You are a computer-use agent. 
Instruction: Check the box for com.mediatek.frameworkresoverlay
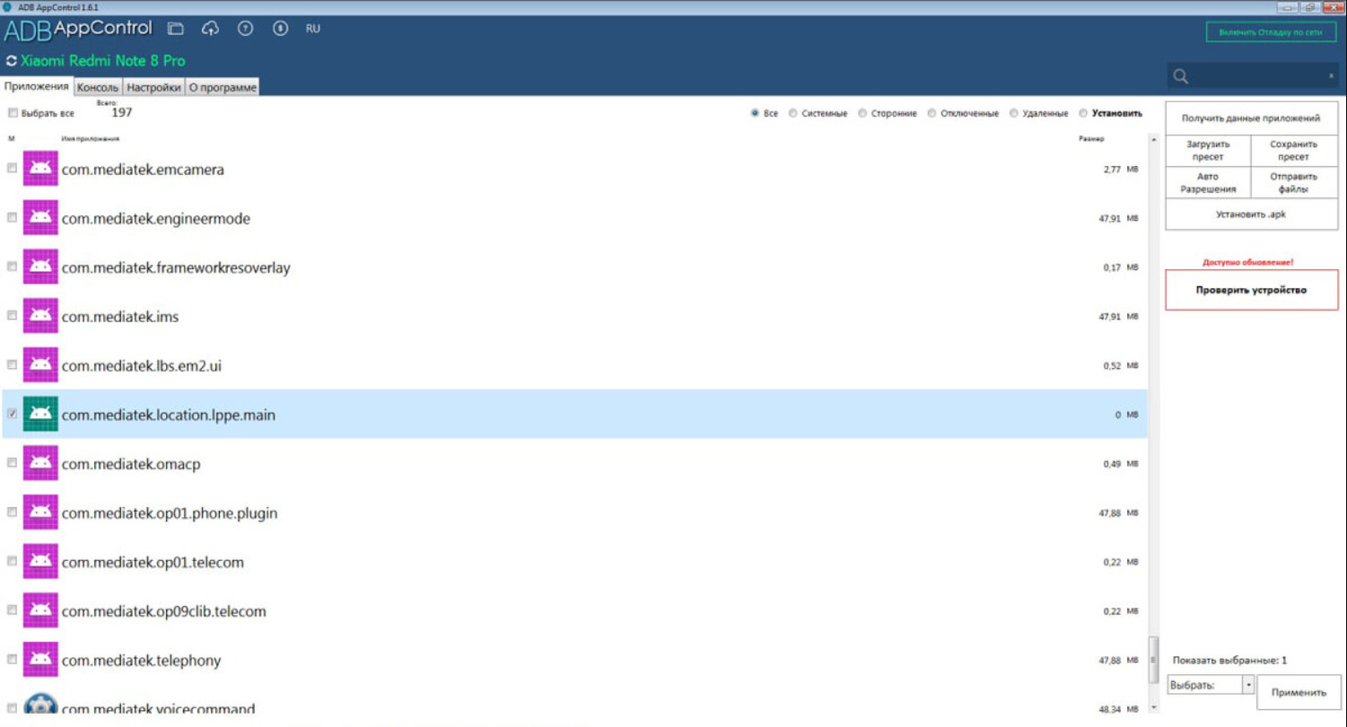(x=12, y=267)
